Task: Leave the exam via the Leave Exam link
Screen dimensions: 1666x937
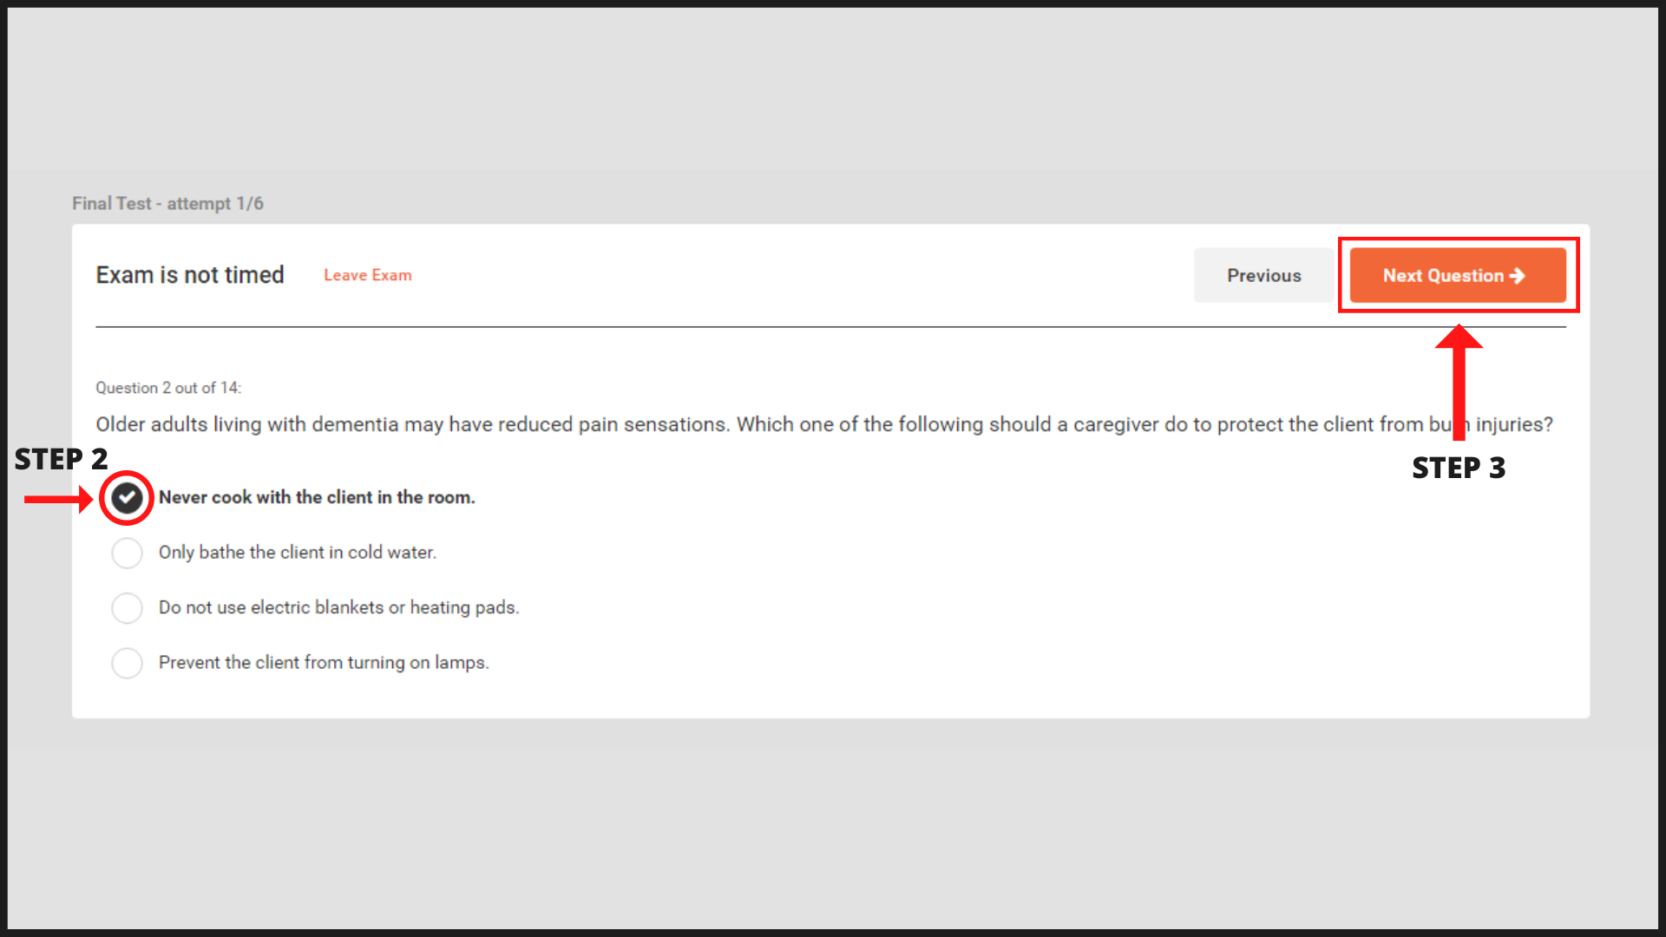Action: [368, 275]
